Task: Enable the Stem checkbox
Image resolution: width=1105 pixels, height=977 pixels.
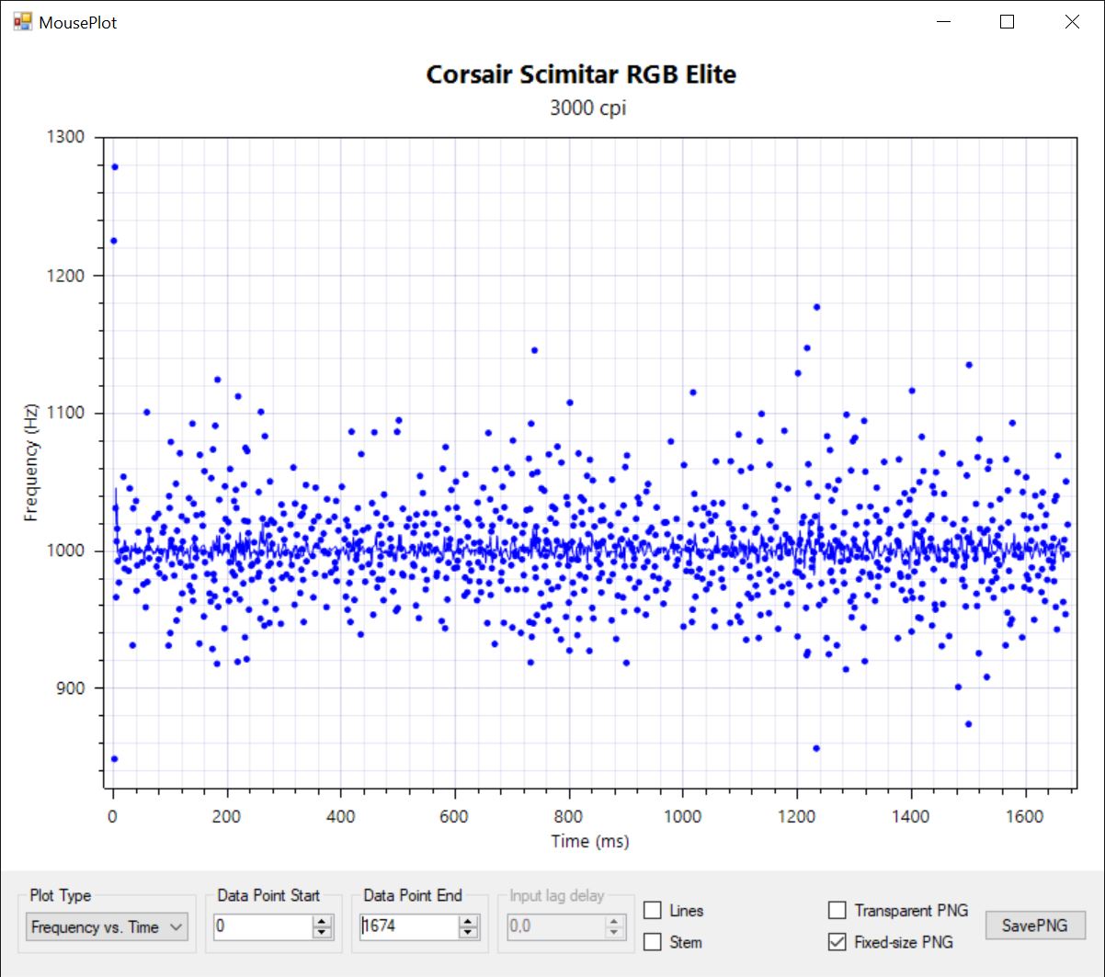Action: coord(653,942)
